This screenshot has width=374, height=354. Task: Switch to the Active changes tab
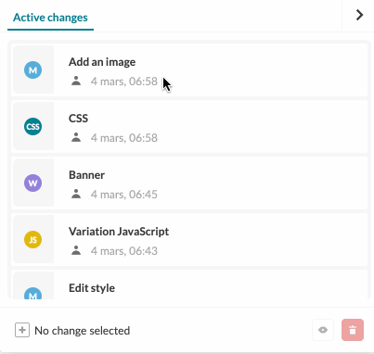click(50, 18)
